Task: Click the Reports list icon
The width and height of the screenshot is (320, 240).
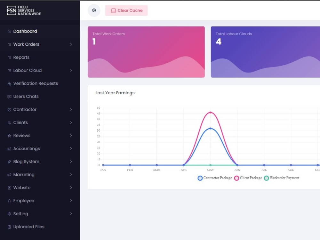Action: 9,58
